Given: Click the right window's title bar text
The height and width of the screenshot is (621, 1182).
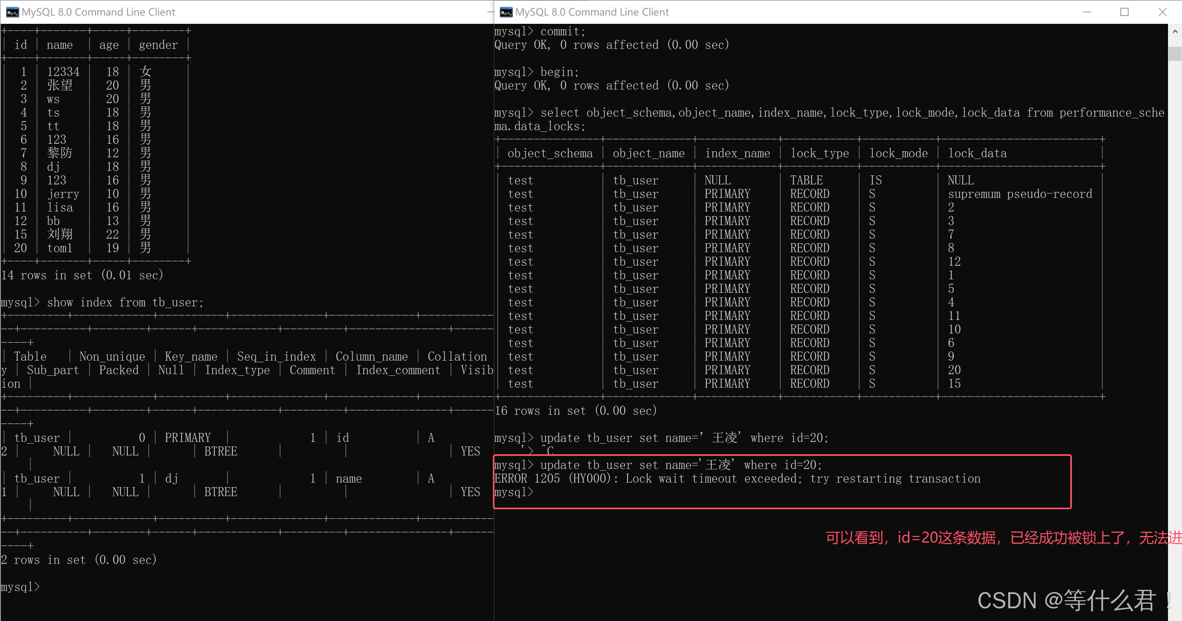Looking at the screenshot, I should 591,12.
